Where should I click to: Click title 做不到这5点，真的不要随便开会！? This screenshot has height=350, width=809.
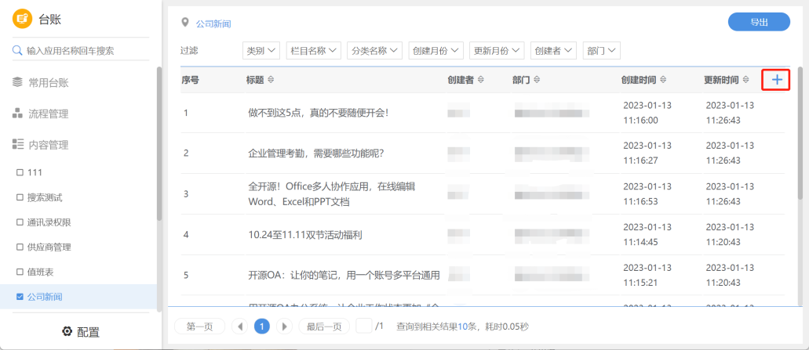(318, 113)
